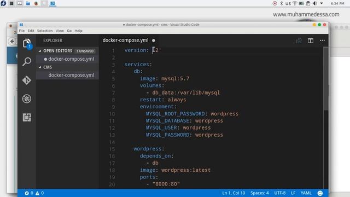Open the File menu
Viewport: 350px width, 197px height.
(22, 31)
